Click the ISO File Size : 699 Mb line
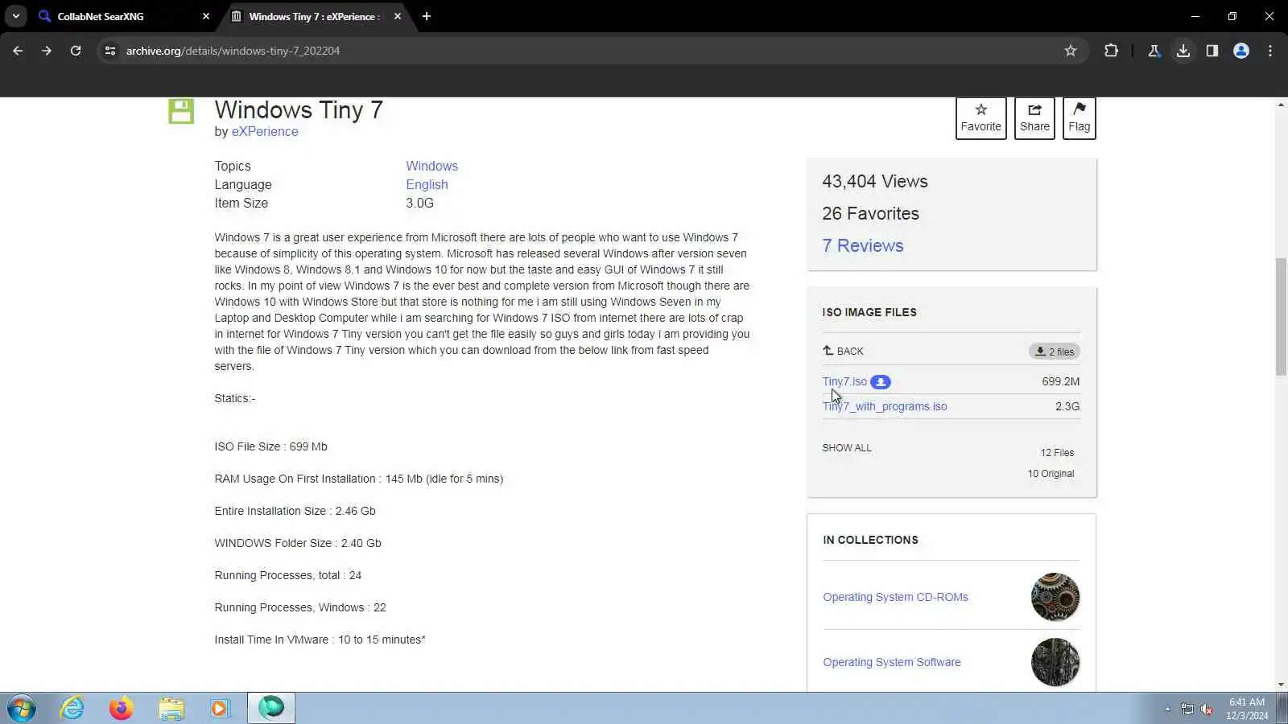The width and height of the screenshot is (1288, 724). point(270,446)
